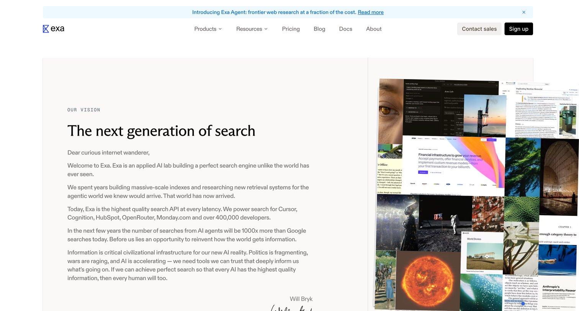579x311 pixels.
Task: Select the rocket launch tower photo
Action: [486, 117]
